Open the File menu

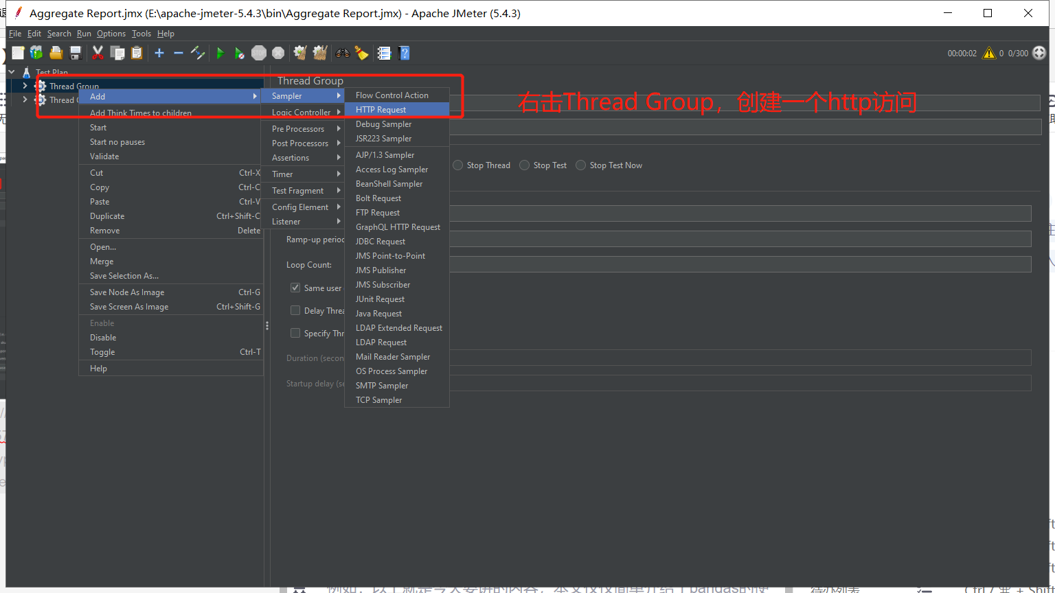point(15,34)
